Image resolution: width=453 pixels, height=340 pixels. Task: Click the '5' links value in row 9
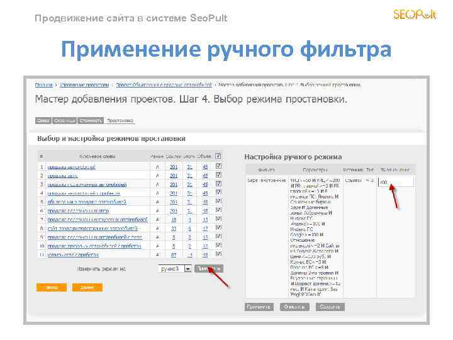tap(174, 237)
